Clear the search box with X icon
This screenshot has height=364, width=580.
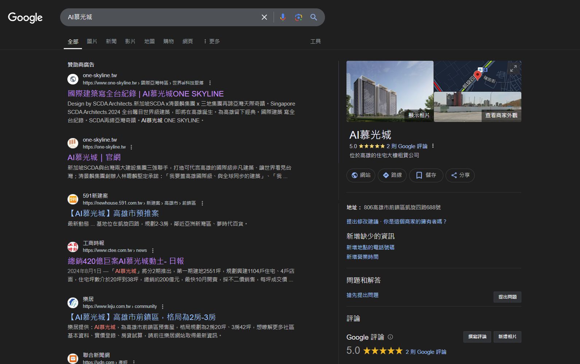coord(264,17)
